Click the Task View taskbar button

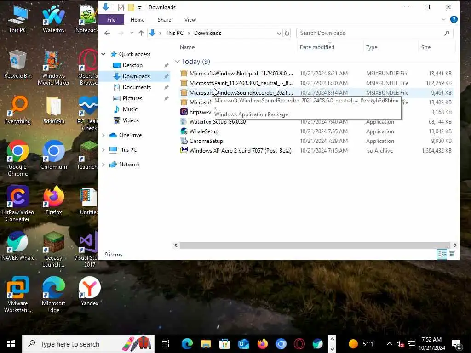166,344
